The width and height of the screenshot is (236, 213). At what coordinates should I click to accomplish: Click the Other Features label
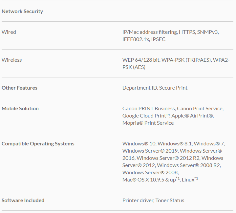point(19,88)
